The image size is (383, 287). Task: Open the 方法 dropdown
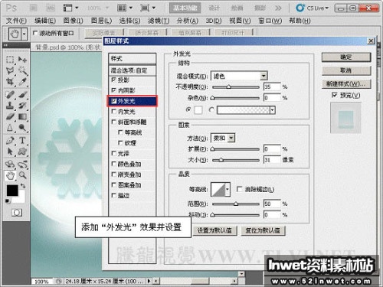coord(223,139)
